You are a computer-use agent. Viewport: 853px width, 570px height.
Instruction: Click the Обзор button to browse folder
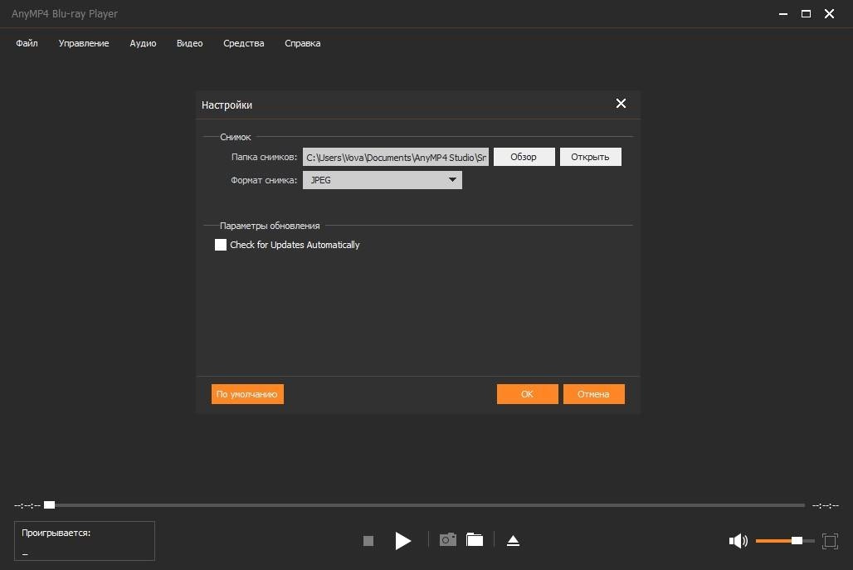(524, 157)
